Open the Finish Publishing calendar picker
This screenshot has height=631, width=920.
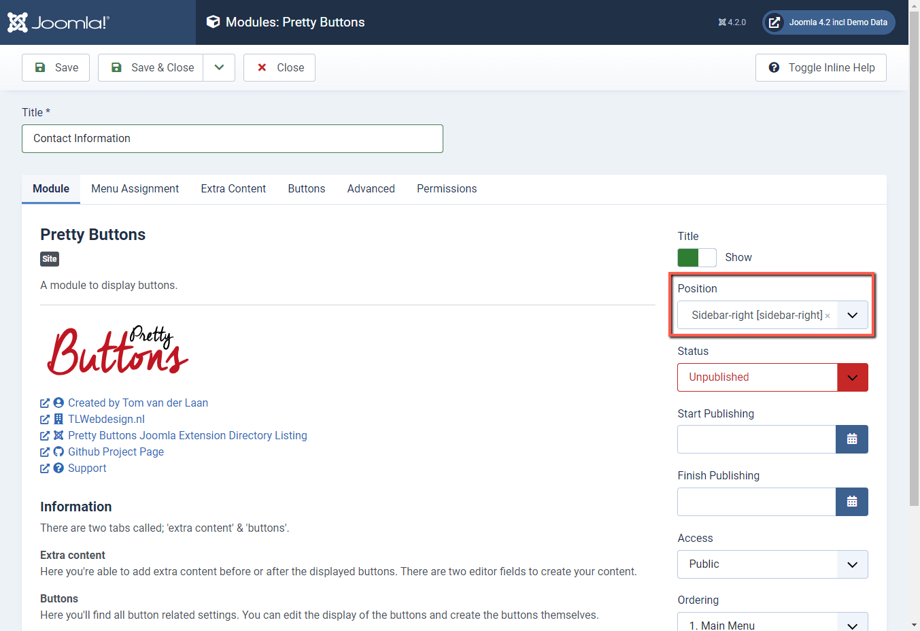pyautogui.click(x=851, y=501)
